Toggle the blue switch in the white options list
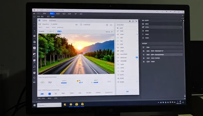 click(x=137, y=57)
